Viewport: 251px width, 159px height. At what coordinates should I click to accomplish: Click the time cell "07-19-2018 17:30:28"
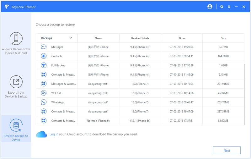182,65
